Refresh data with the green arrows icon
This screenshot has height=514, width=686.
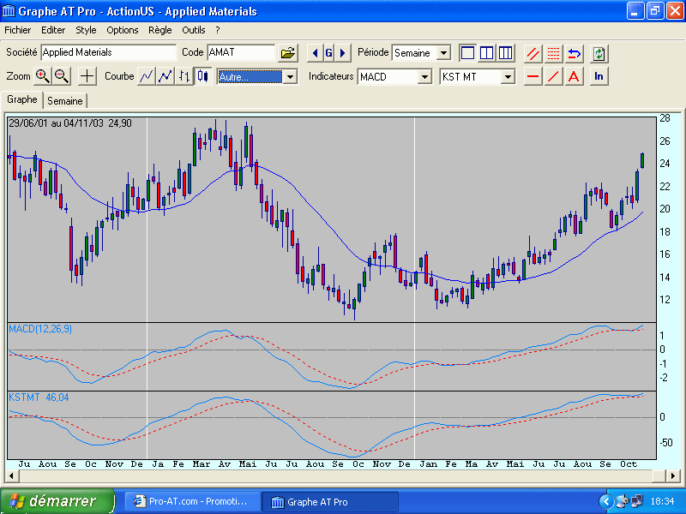tap(599, 54)
